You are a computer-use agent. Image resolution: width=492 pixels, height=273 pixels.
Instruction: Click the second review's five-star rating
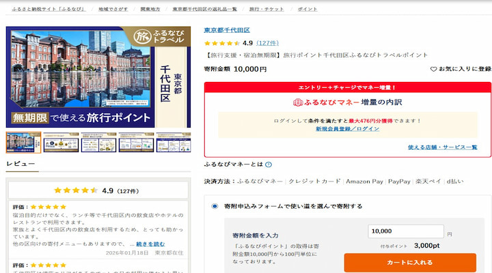pos(48,265)
